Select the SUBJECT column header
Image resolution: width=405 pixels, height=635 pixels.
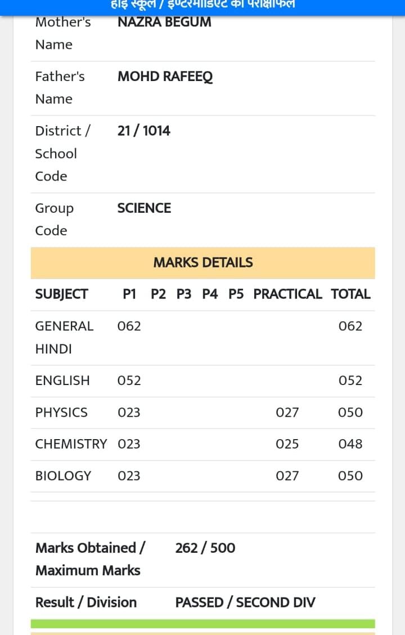61,294
